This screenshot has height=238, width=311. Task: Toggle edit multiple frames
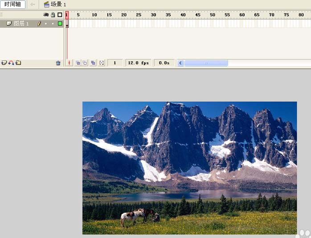[93, 63]
